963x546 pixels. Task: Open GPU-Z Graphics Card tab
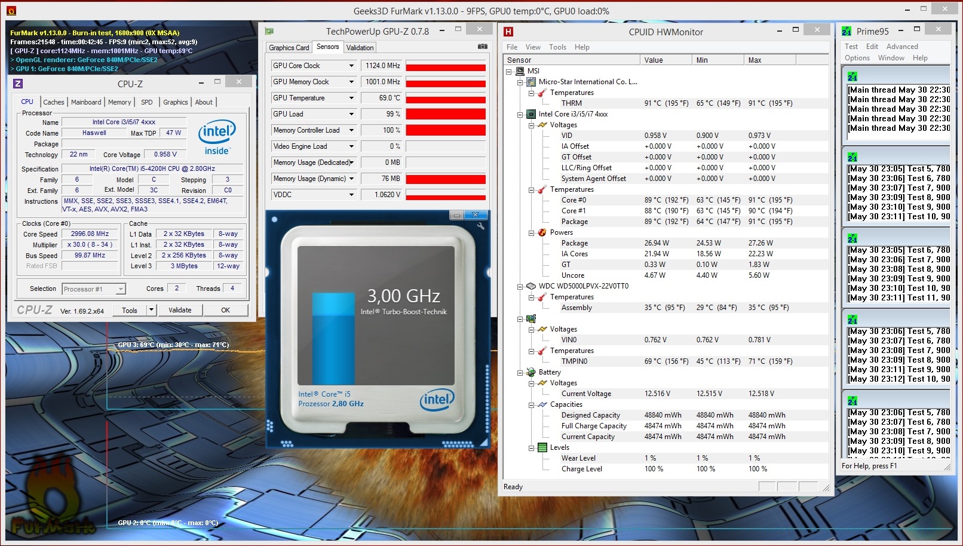coord(289,48)
